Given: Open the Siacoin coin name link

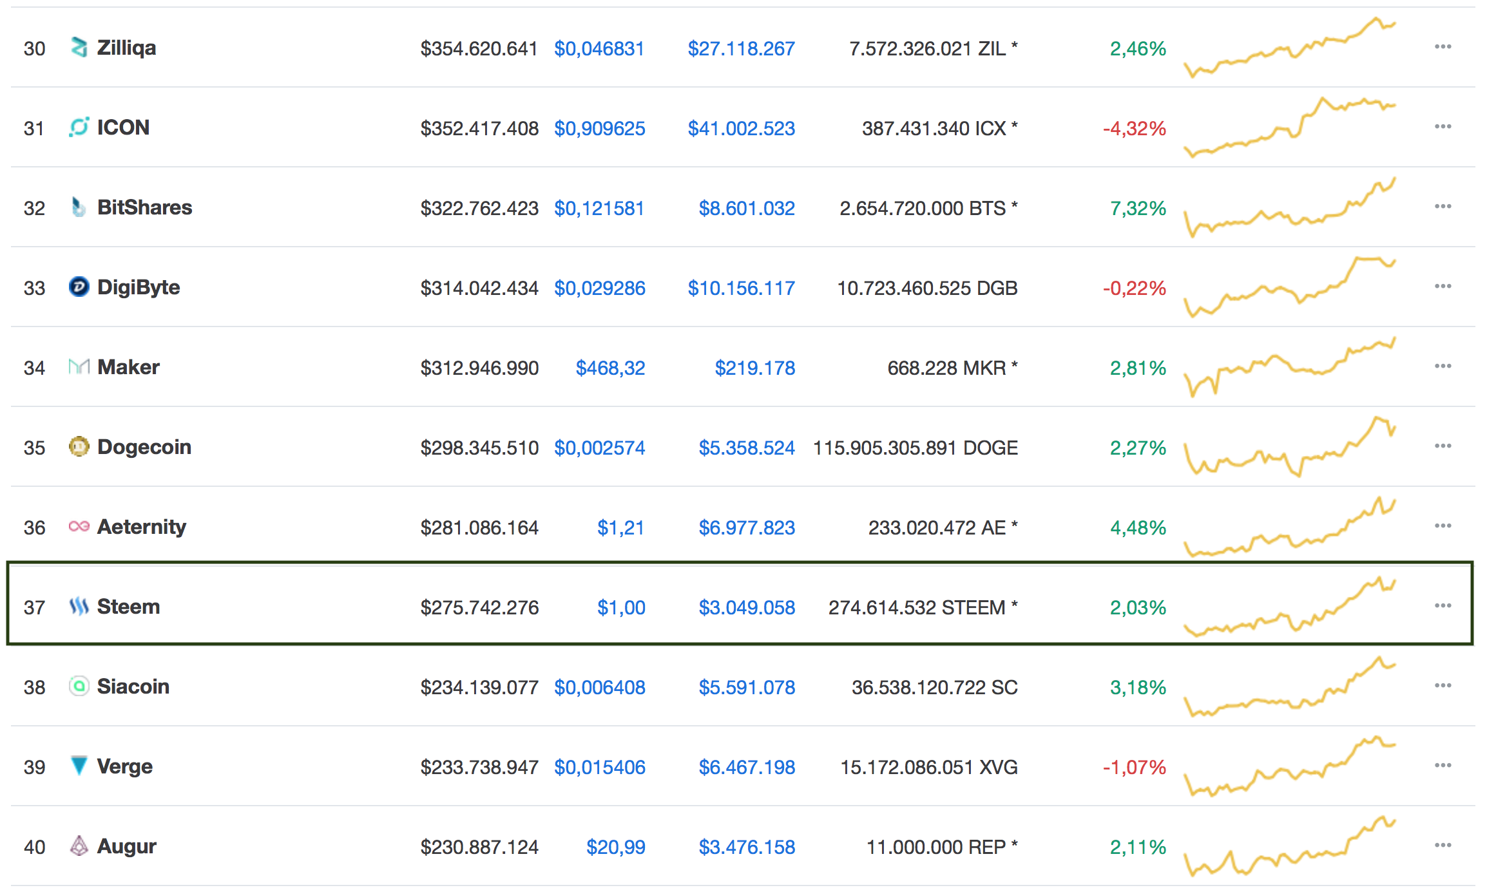Looking at the screenshot, I should [133, 686].
